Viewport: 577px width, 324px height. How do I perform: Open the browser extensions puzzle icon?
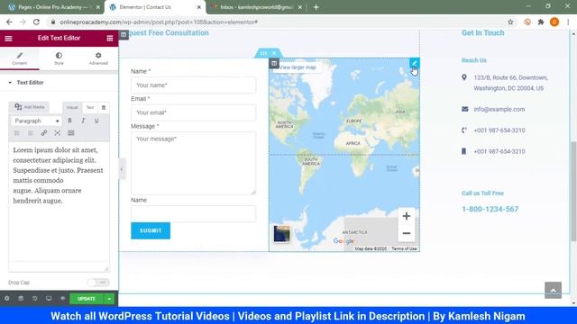click(x=541, y=22)
